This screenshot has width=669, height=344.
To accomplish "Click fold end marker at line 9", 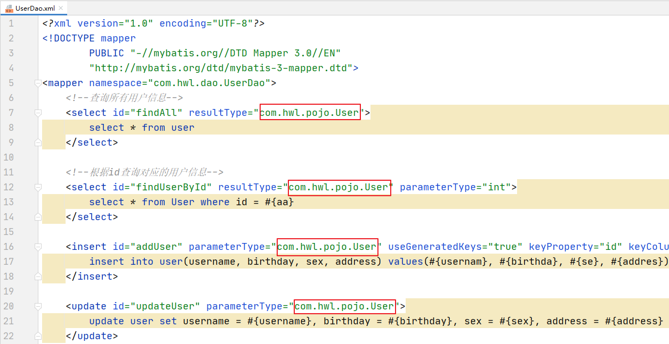I will [x=37, y=142].
